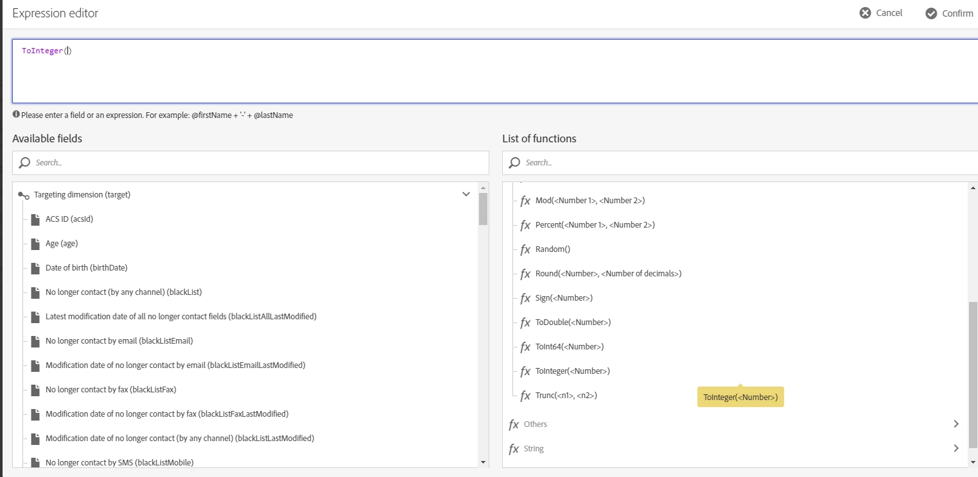This screenshot has width=978, height=477.
Task: Click the file icon beside No longer contact by SMS
Action: pos(35,462)
